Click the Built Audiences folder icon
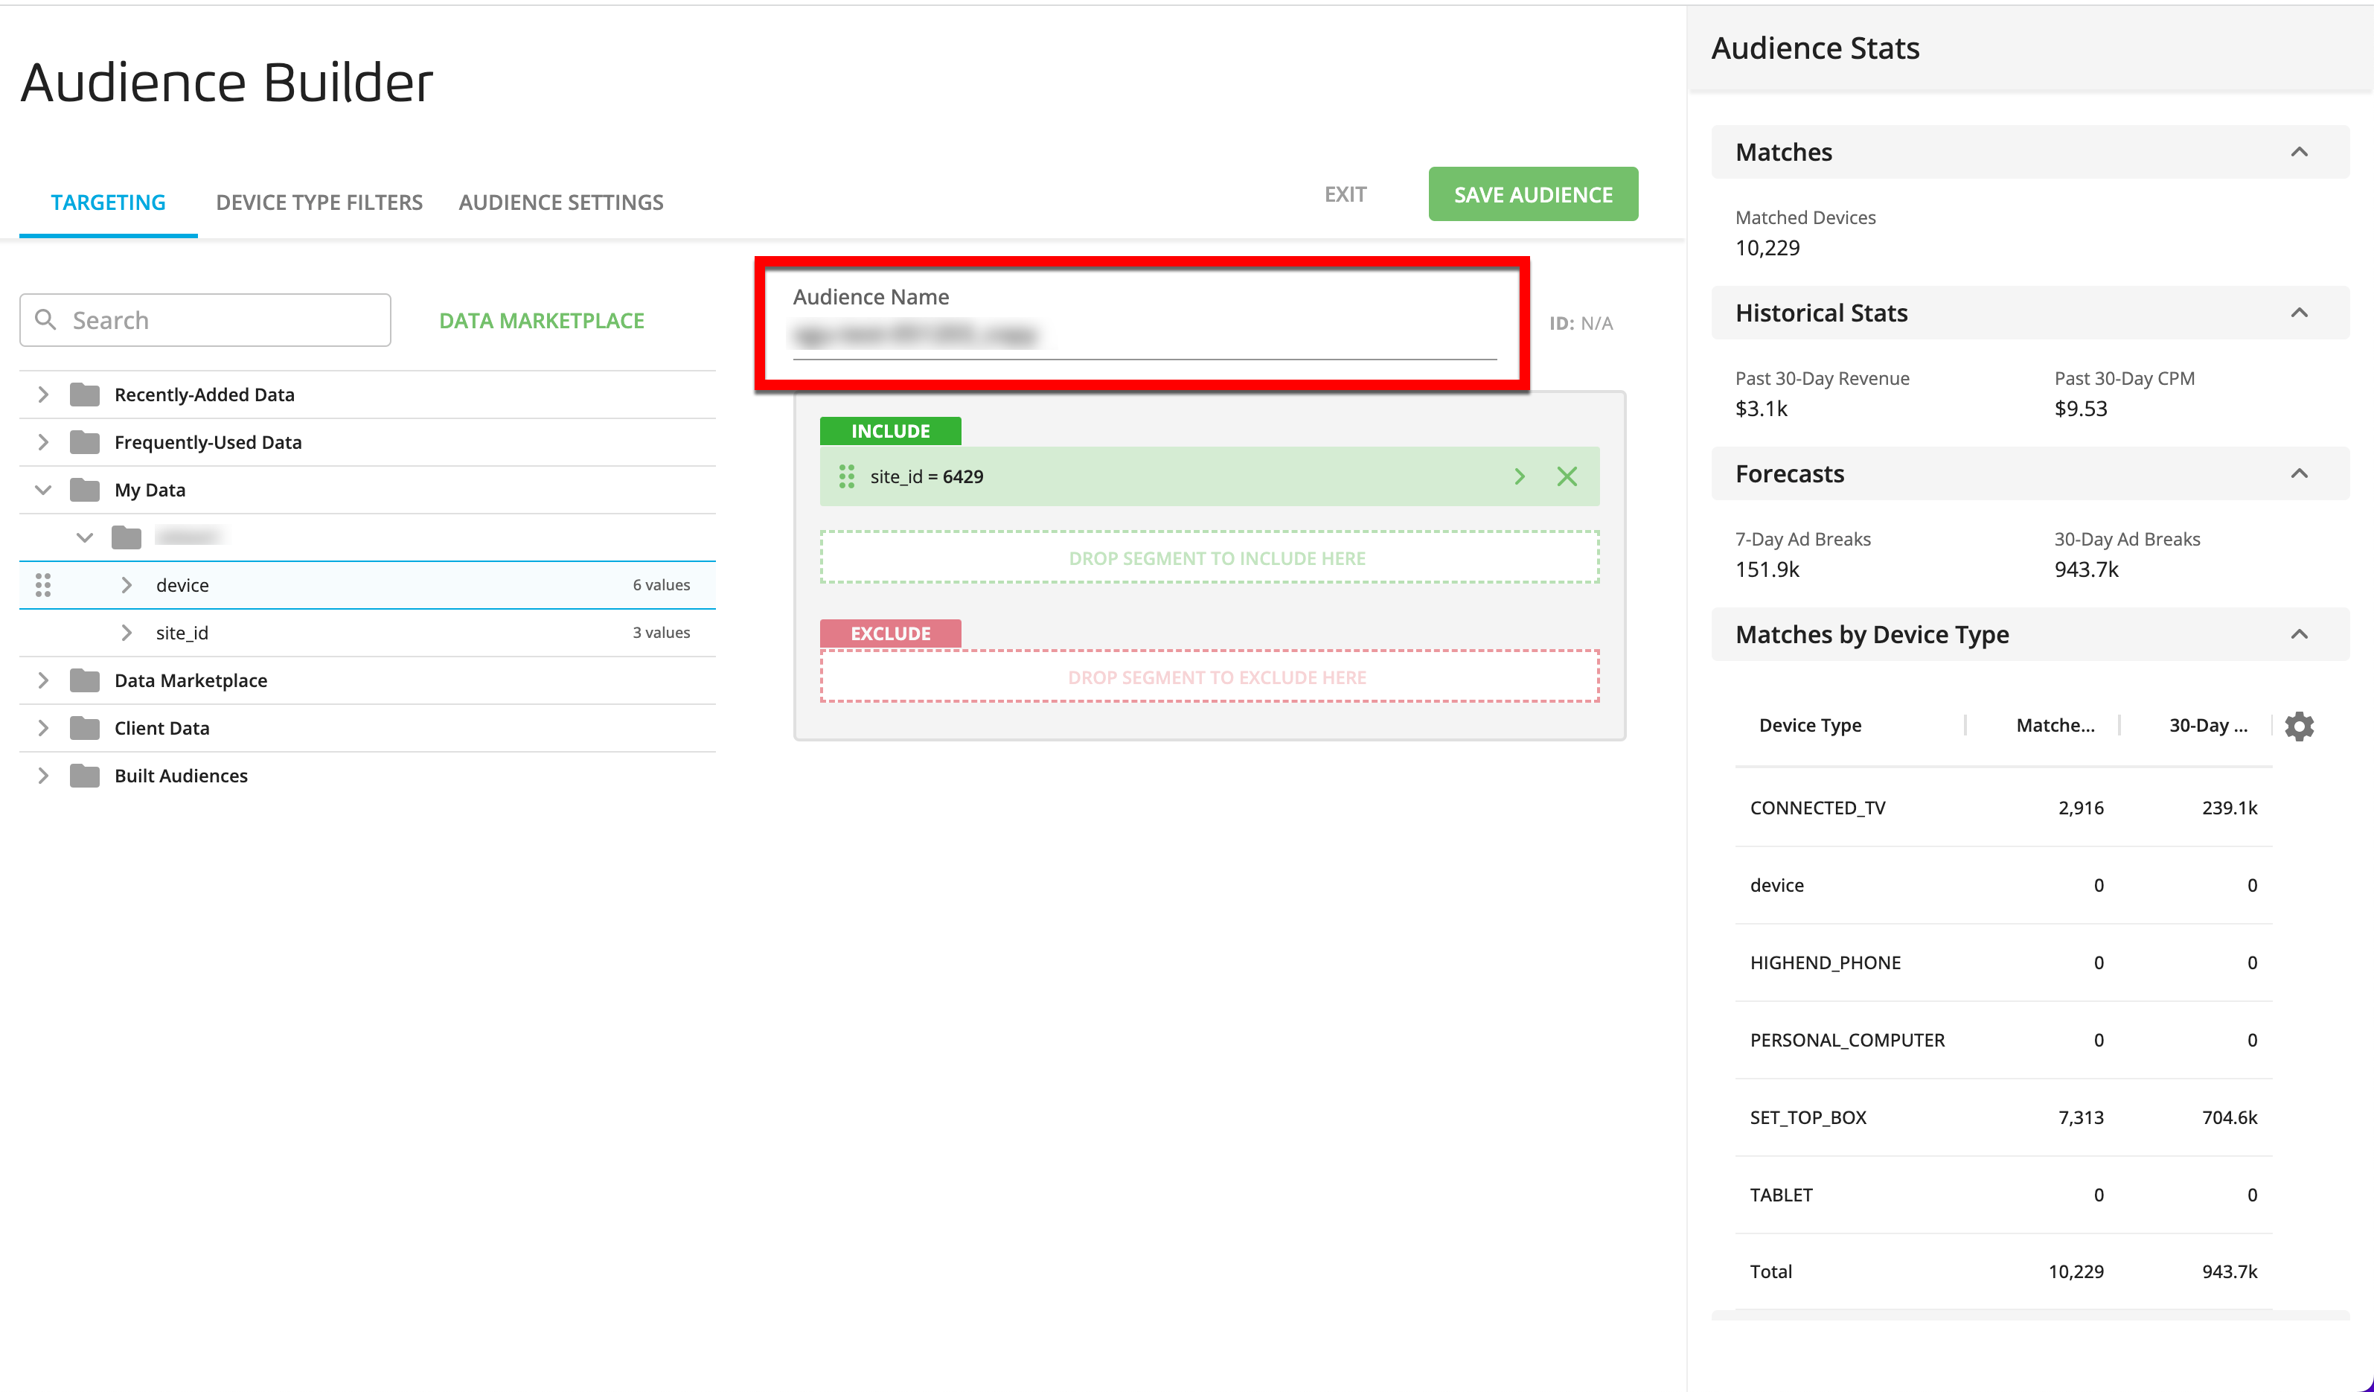The width and height of the screenshot is (2374, 1392). coord(85,776)
